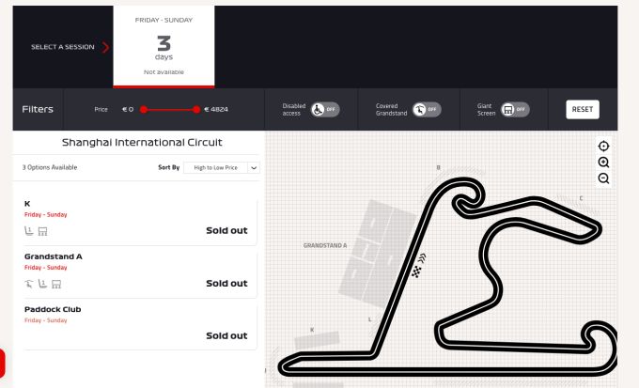Image resolution: width=639 pixels, height=388 pixels.
Task: Turn on Covered Grandstand filter
Action: click(426, 109)
